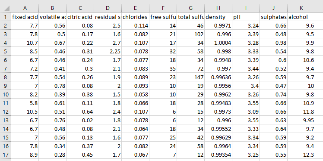This screenshot has height=161, width=323.
Task: Select column A header
Action: (25, 8)
